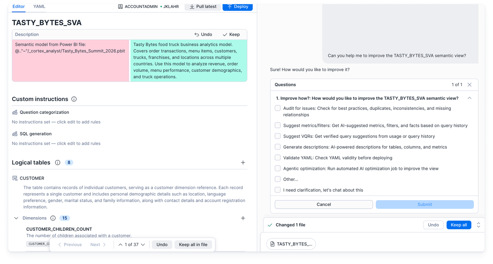The height and width of the screenshot is (264, 493).
Task: Check Suggest VQRs option
Action: coord(278,136)
